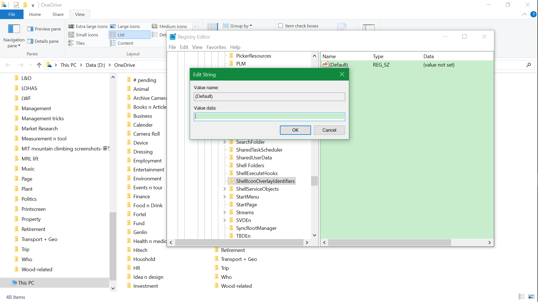
Task: Switch to Explorer Share tab
Action: (x=58, y=14)
